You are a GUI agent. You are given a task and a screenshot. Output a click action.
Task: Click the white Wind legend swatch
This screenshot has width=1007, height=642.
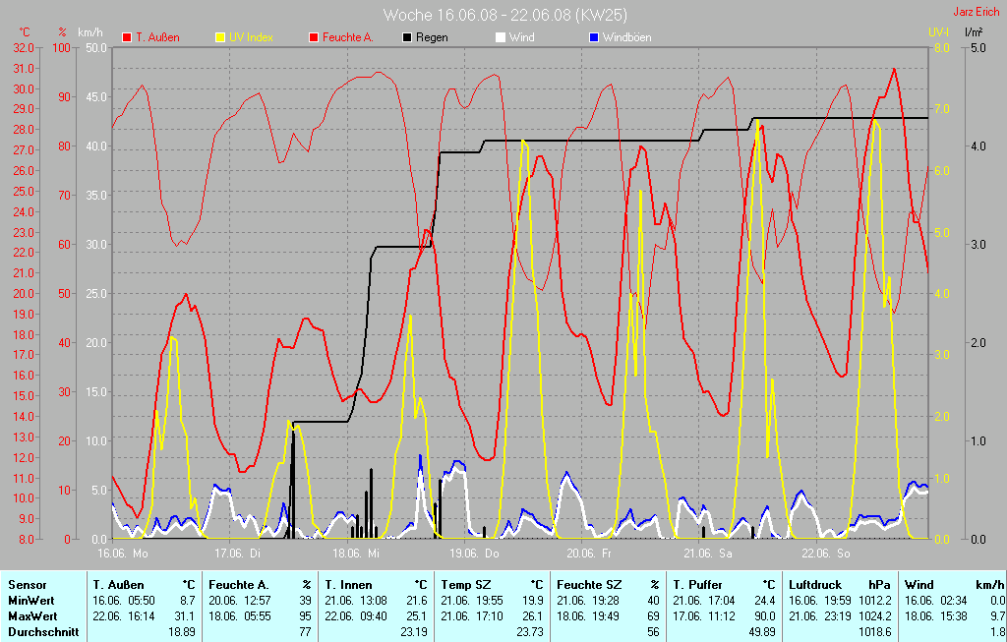coord(501,37)
